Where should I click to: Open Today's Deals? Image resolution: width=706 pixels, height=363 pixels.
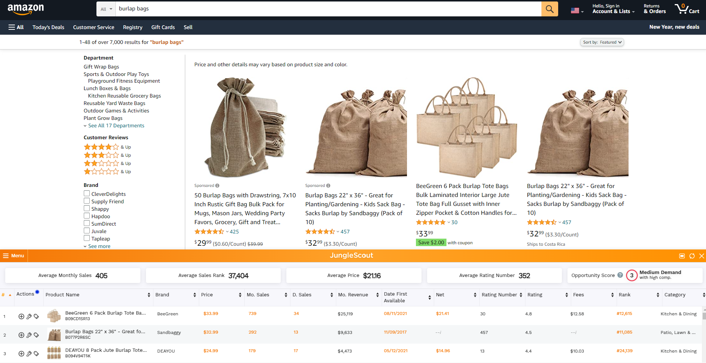click(x=48, y=27)
